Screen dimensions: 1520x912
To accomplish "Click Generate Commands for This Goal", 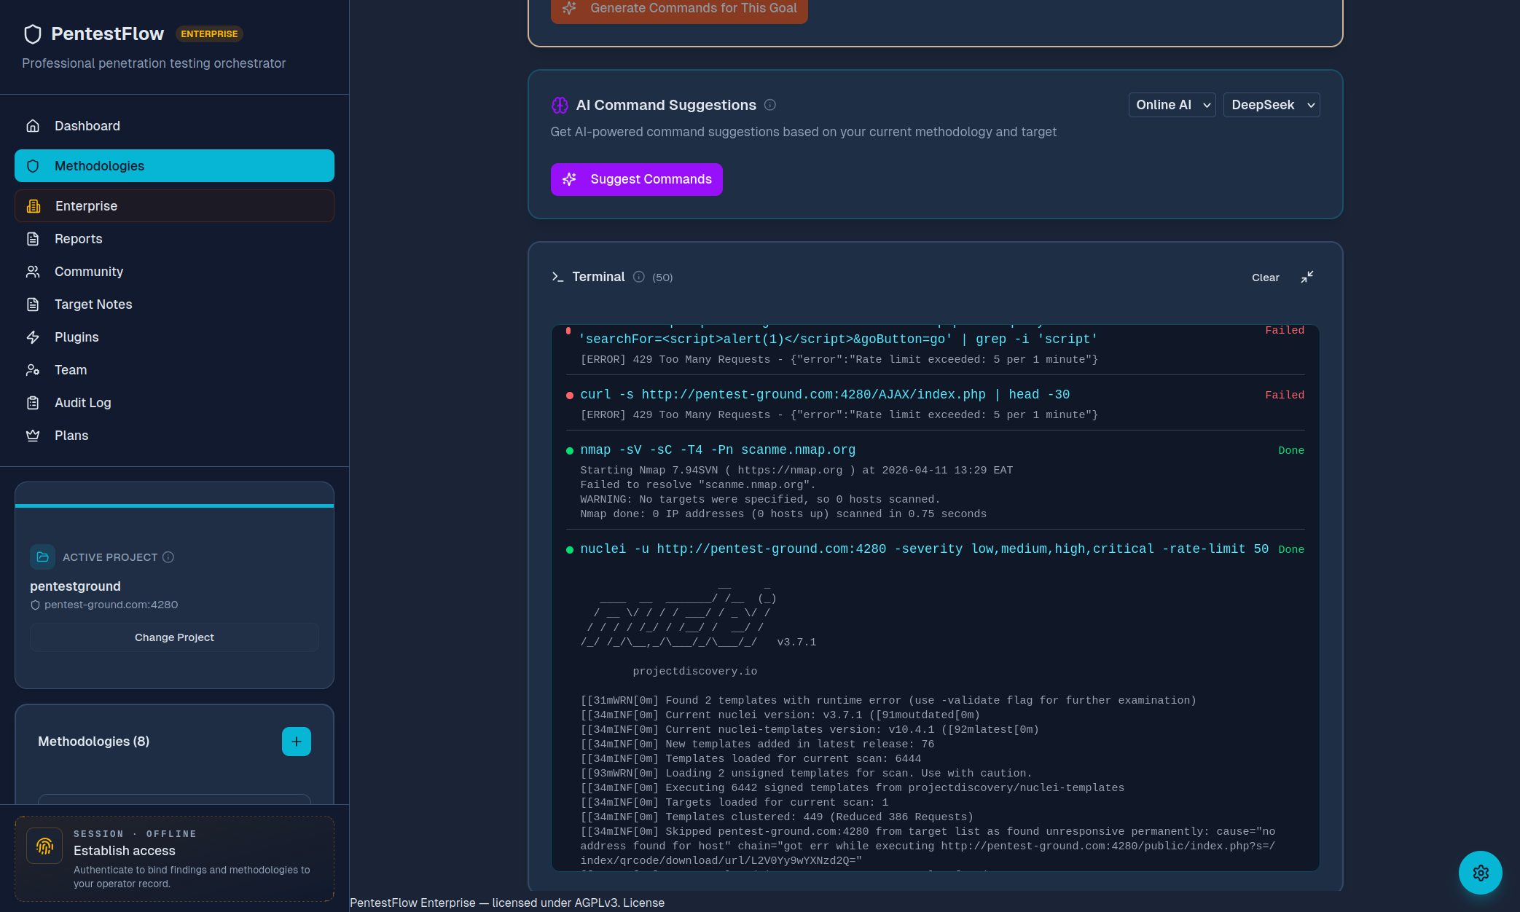I will click(x=679, y=9).
